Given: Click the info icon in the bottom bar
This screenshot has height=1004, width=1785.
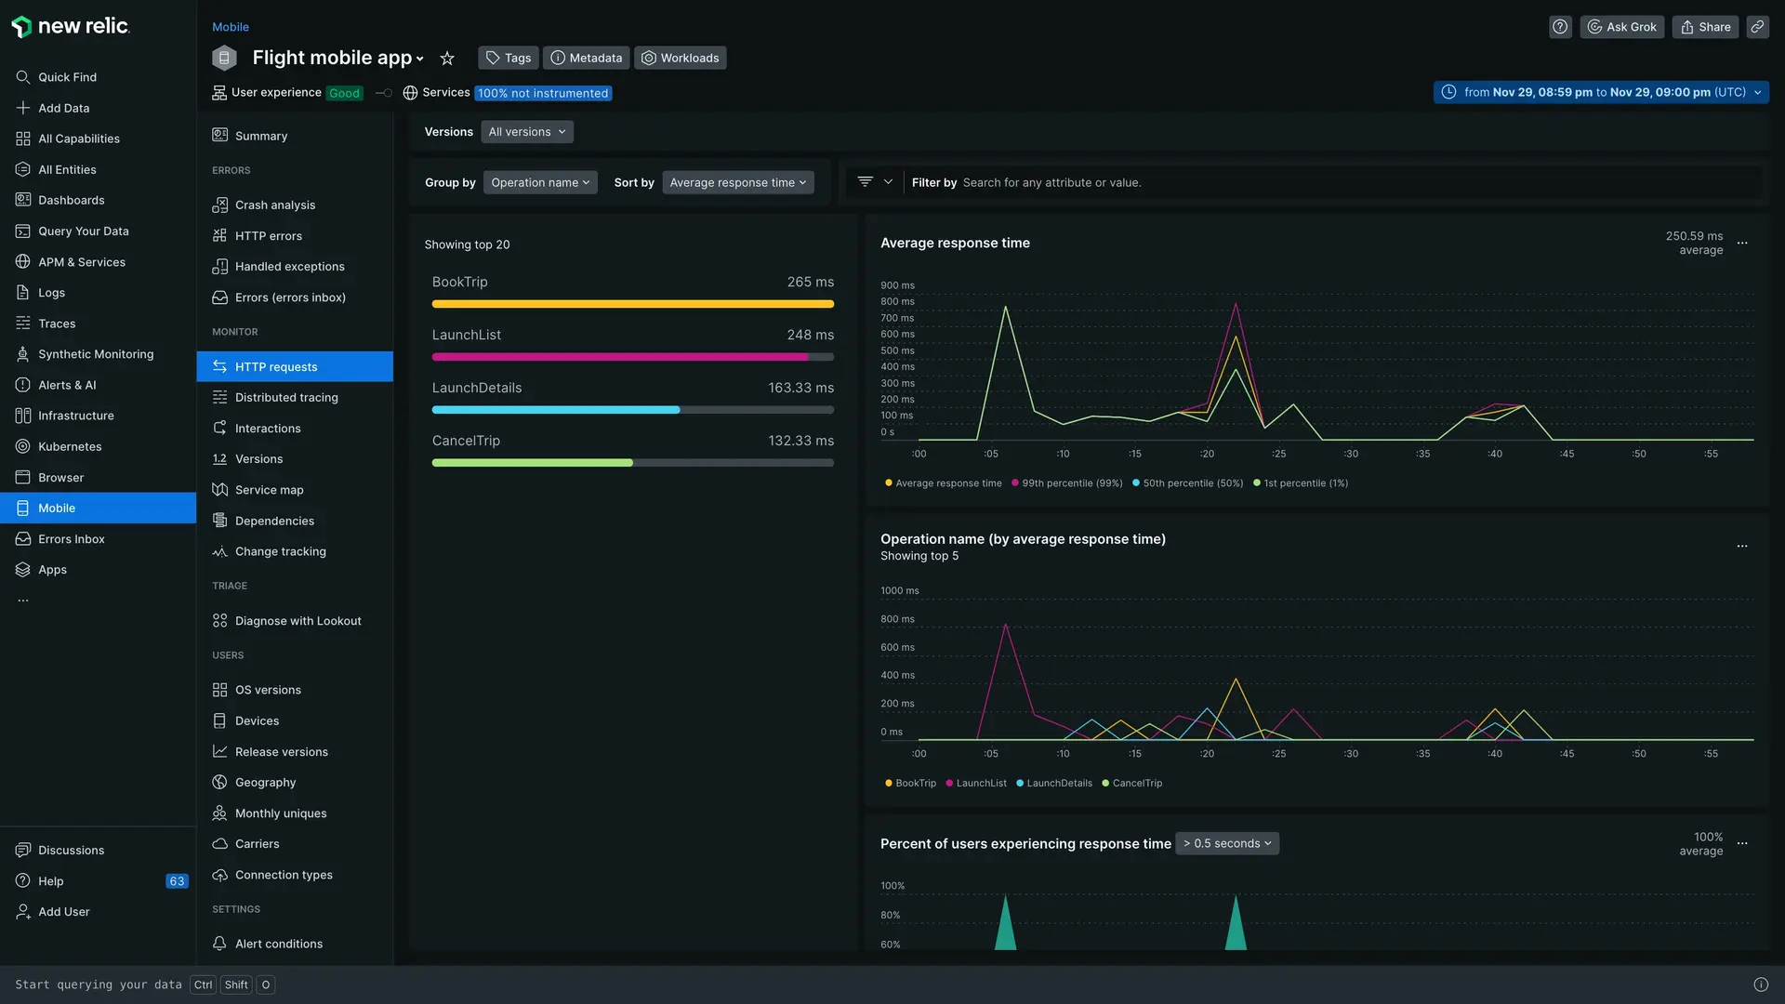Looking at the screenshot, I should (1761, 984).
